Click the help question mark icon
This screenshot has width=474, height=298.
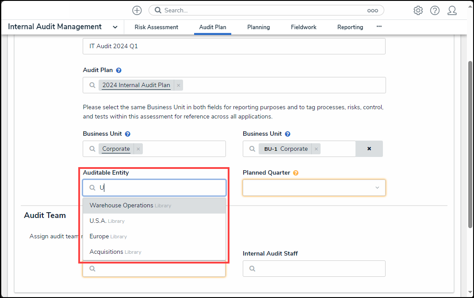tap(435, 10)
